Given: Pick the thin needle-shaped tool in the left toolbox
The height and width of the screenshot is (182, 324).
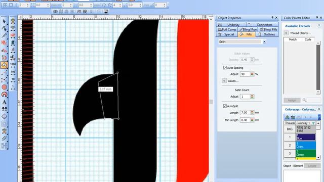Looking at the screenshot, I should 4,36.
